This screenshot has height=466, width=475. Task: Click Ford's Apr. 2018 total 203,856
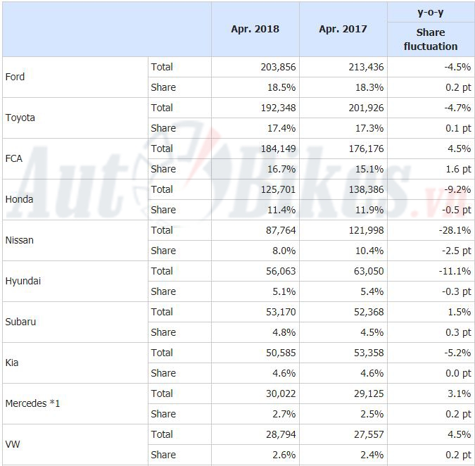click(273, 67)
